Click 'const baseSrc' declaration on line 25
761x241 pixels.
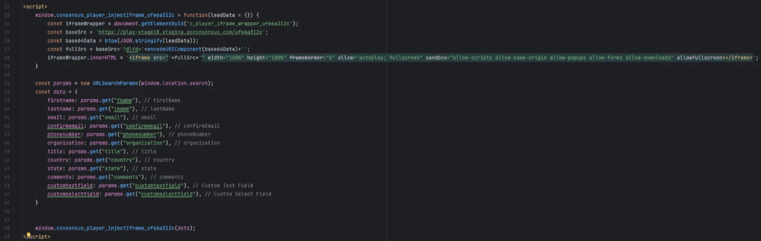[68, 32]
